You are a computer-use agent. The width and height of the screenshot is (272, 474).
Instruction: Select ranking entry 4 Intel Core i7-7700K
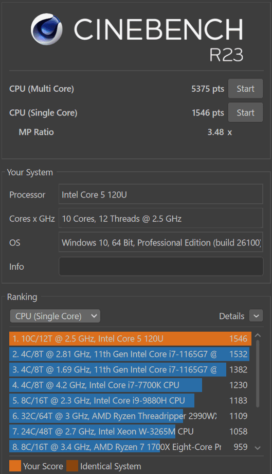tap(130, 385)
